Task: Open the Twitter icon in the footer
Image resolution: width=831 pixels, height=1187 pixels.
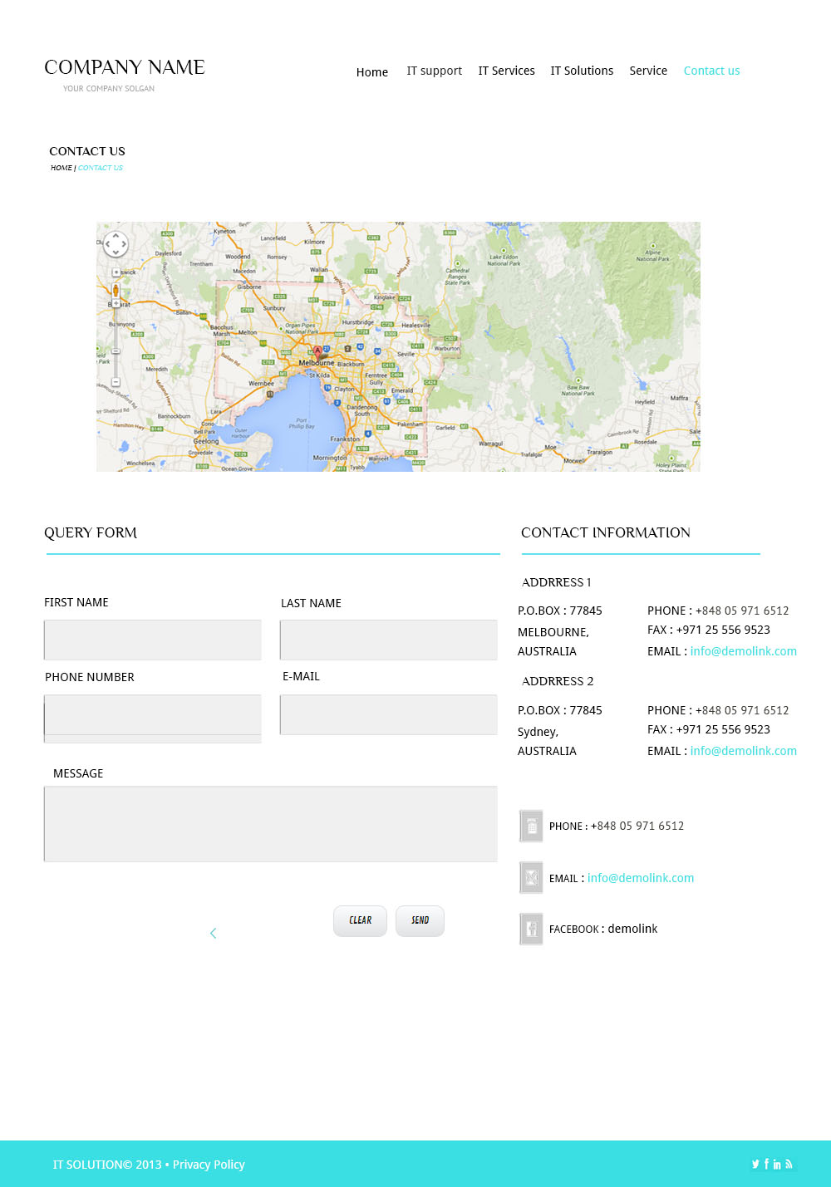Action: tap(755, 1164)
